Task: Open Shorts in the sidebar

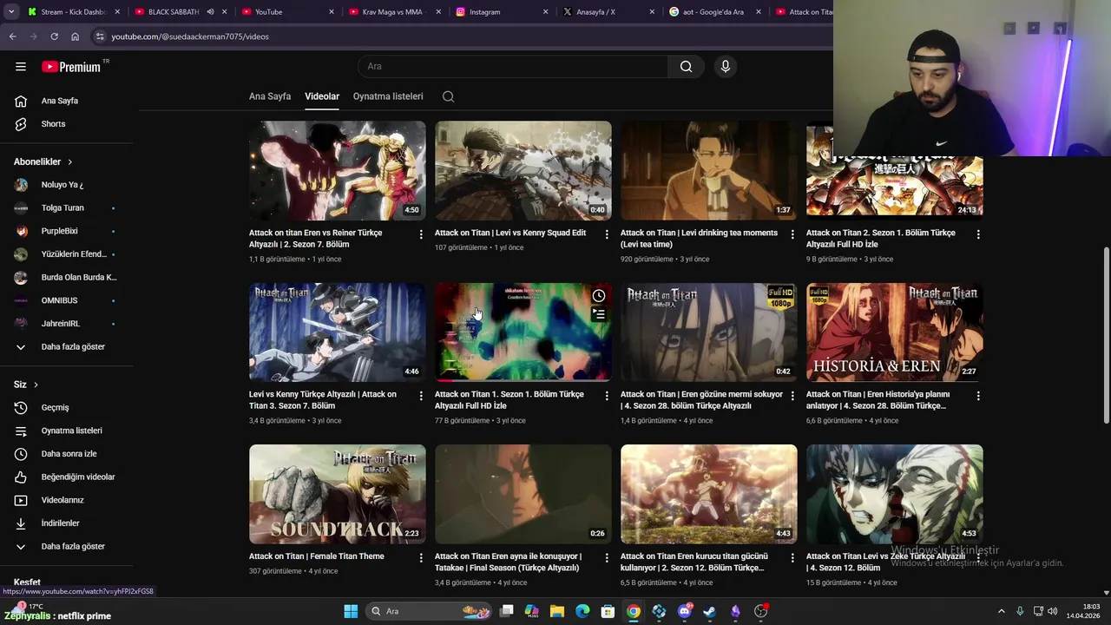Action: point(67,124)
